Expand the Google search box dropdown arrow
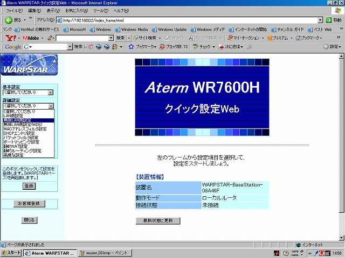The height and width of the screenshot is (258, 345). click(x=70, y=47)
